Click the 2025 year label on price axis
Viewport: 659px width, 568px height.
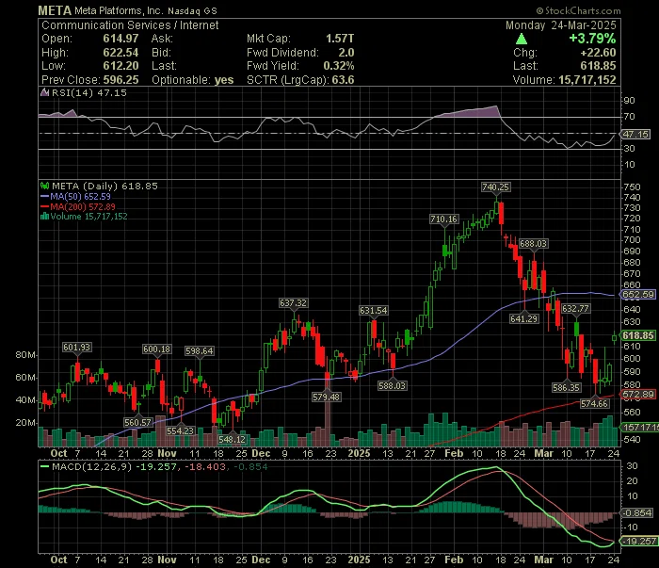point(359,454)
